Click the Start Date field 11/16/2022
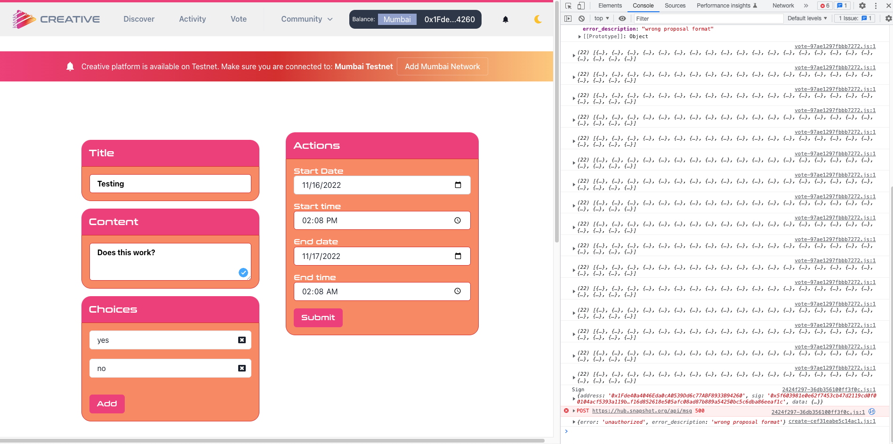The image size is (893, 444). pyautogui.click(x=382, y=185)
